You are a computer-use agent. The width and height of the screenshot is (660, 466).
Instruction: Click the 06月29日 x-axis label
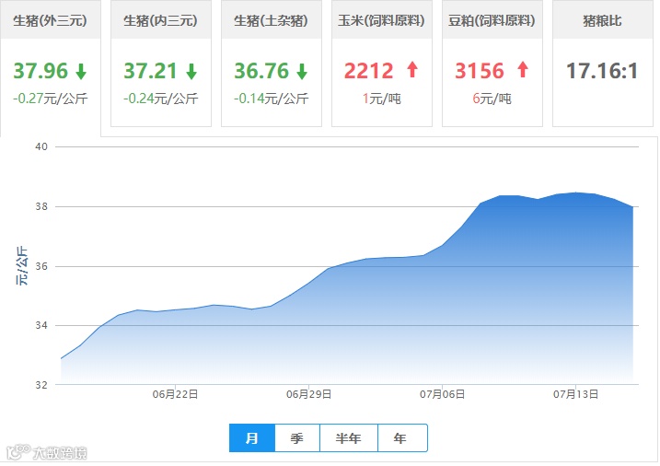(308, 394)
